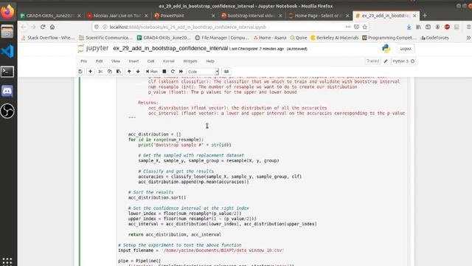Open the Edit menu
The width and height of the screenshot is (472, 266).
click(x=99, y=61)
